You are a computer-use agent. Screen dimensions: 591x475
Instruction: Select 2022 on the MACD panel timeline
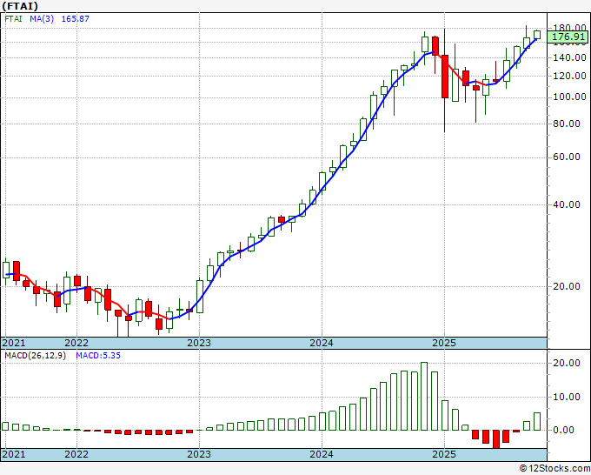tap(76, 454)
